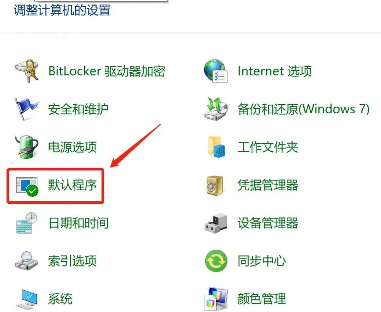Click the 工作文件夹 folder icon

click(x=216, y=147)
